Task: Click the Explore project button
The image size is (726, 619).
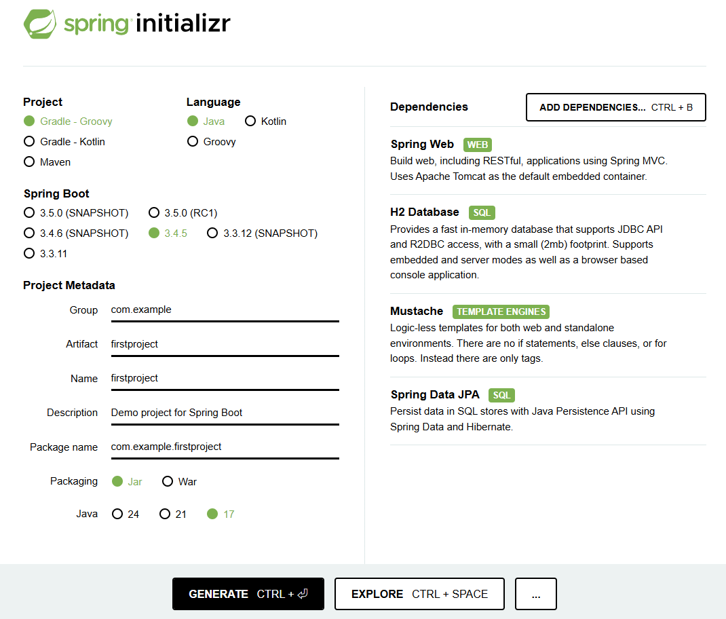Action: tap(419, 594)
